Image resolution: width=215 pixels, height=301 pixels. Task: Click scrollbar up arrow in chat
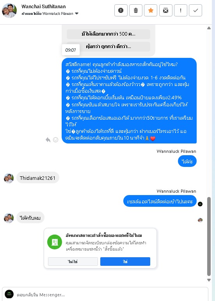tap(209, 28)
